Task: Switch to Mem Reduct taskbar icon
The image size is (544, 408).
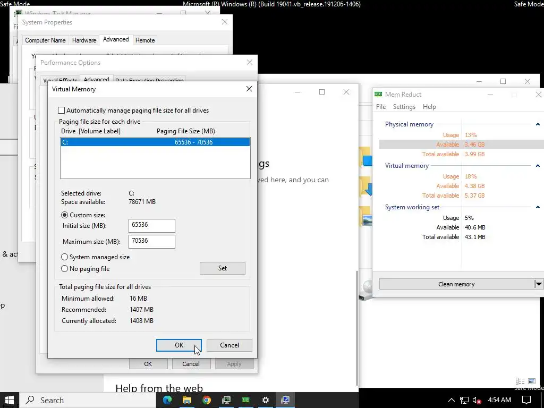Action: coord(246,400)
